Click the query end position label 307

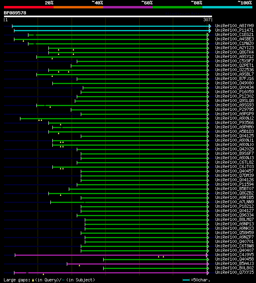coord(207,20)
